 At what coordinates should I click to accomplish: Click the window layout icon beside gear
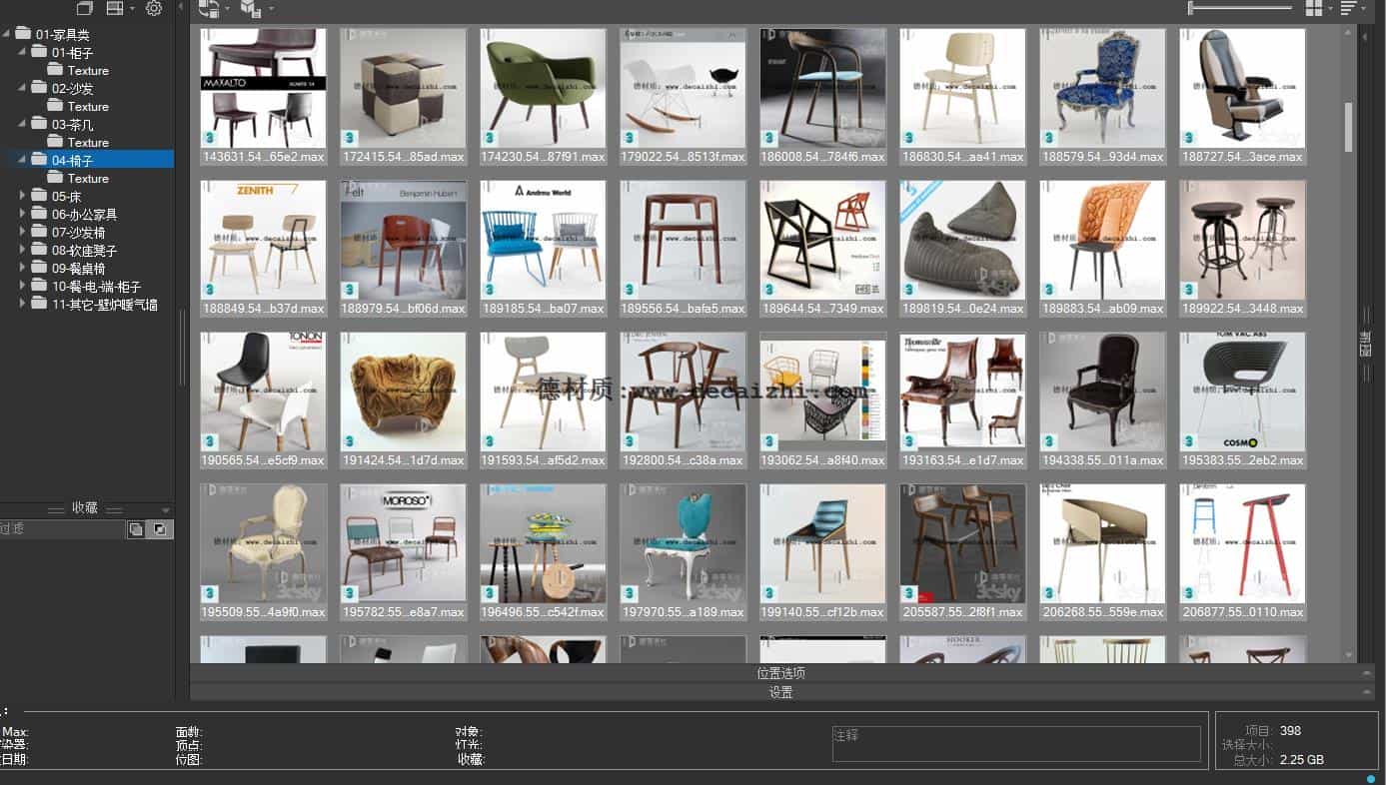pyautogui.click(x=115, y=9)
